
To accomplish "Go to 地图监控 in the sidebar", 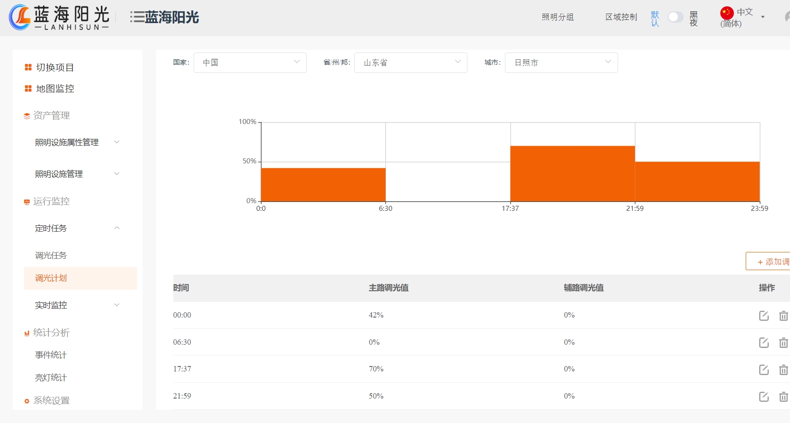I will pyautogui.click(x=55, y=89).
